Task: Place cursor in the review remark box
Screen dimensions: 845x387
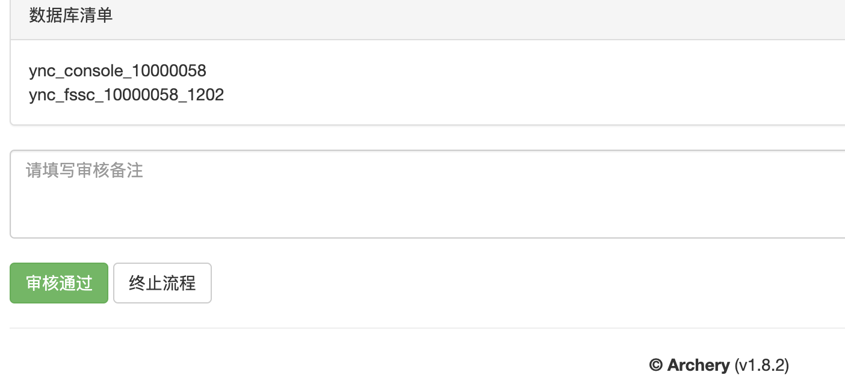Action: pos(427,194)
